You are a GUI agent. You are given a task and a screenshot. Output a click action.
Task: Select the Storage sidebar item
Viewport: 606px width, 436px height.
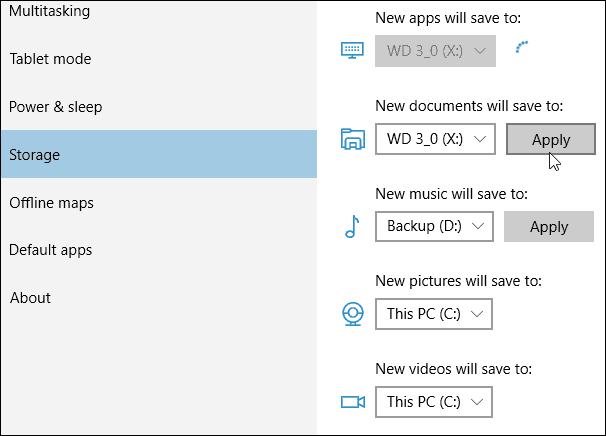[159, 154]
